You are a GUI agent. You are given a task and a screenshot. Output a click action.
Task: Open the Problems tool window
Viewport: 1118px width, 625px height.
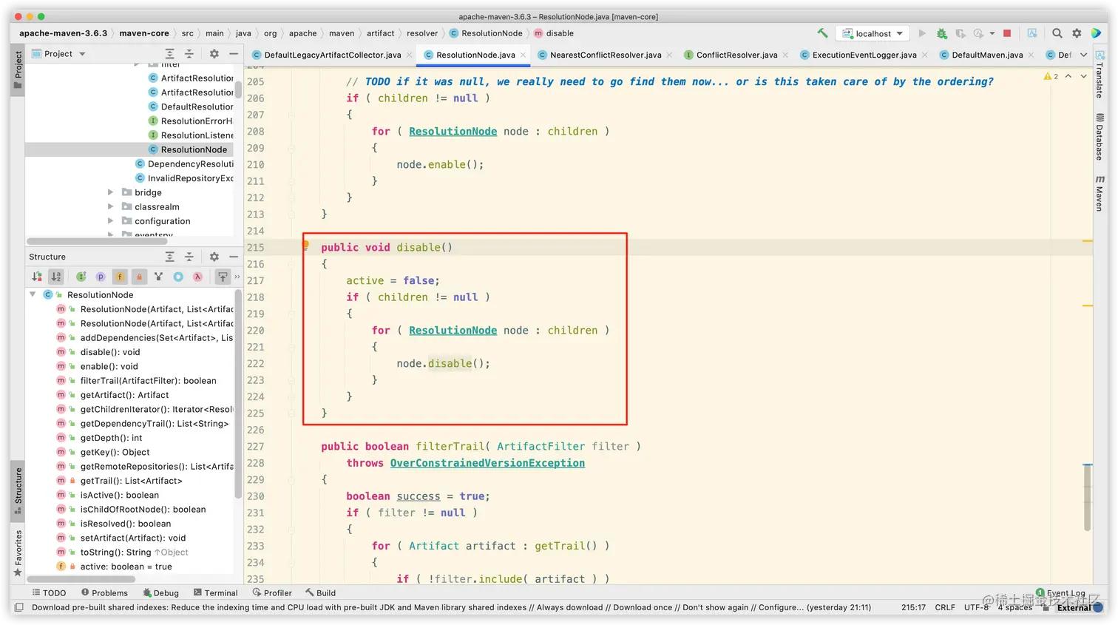[x=104, y=593]
